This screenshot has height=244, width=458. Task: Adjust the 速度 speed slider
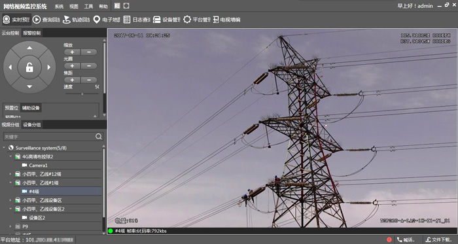click(x=82, y=94)
